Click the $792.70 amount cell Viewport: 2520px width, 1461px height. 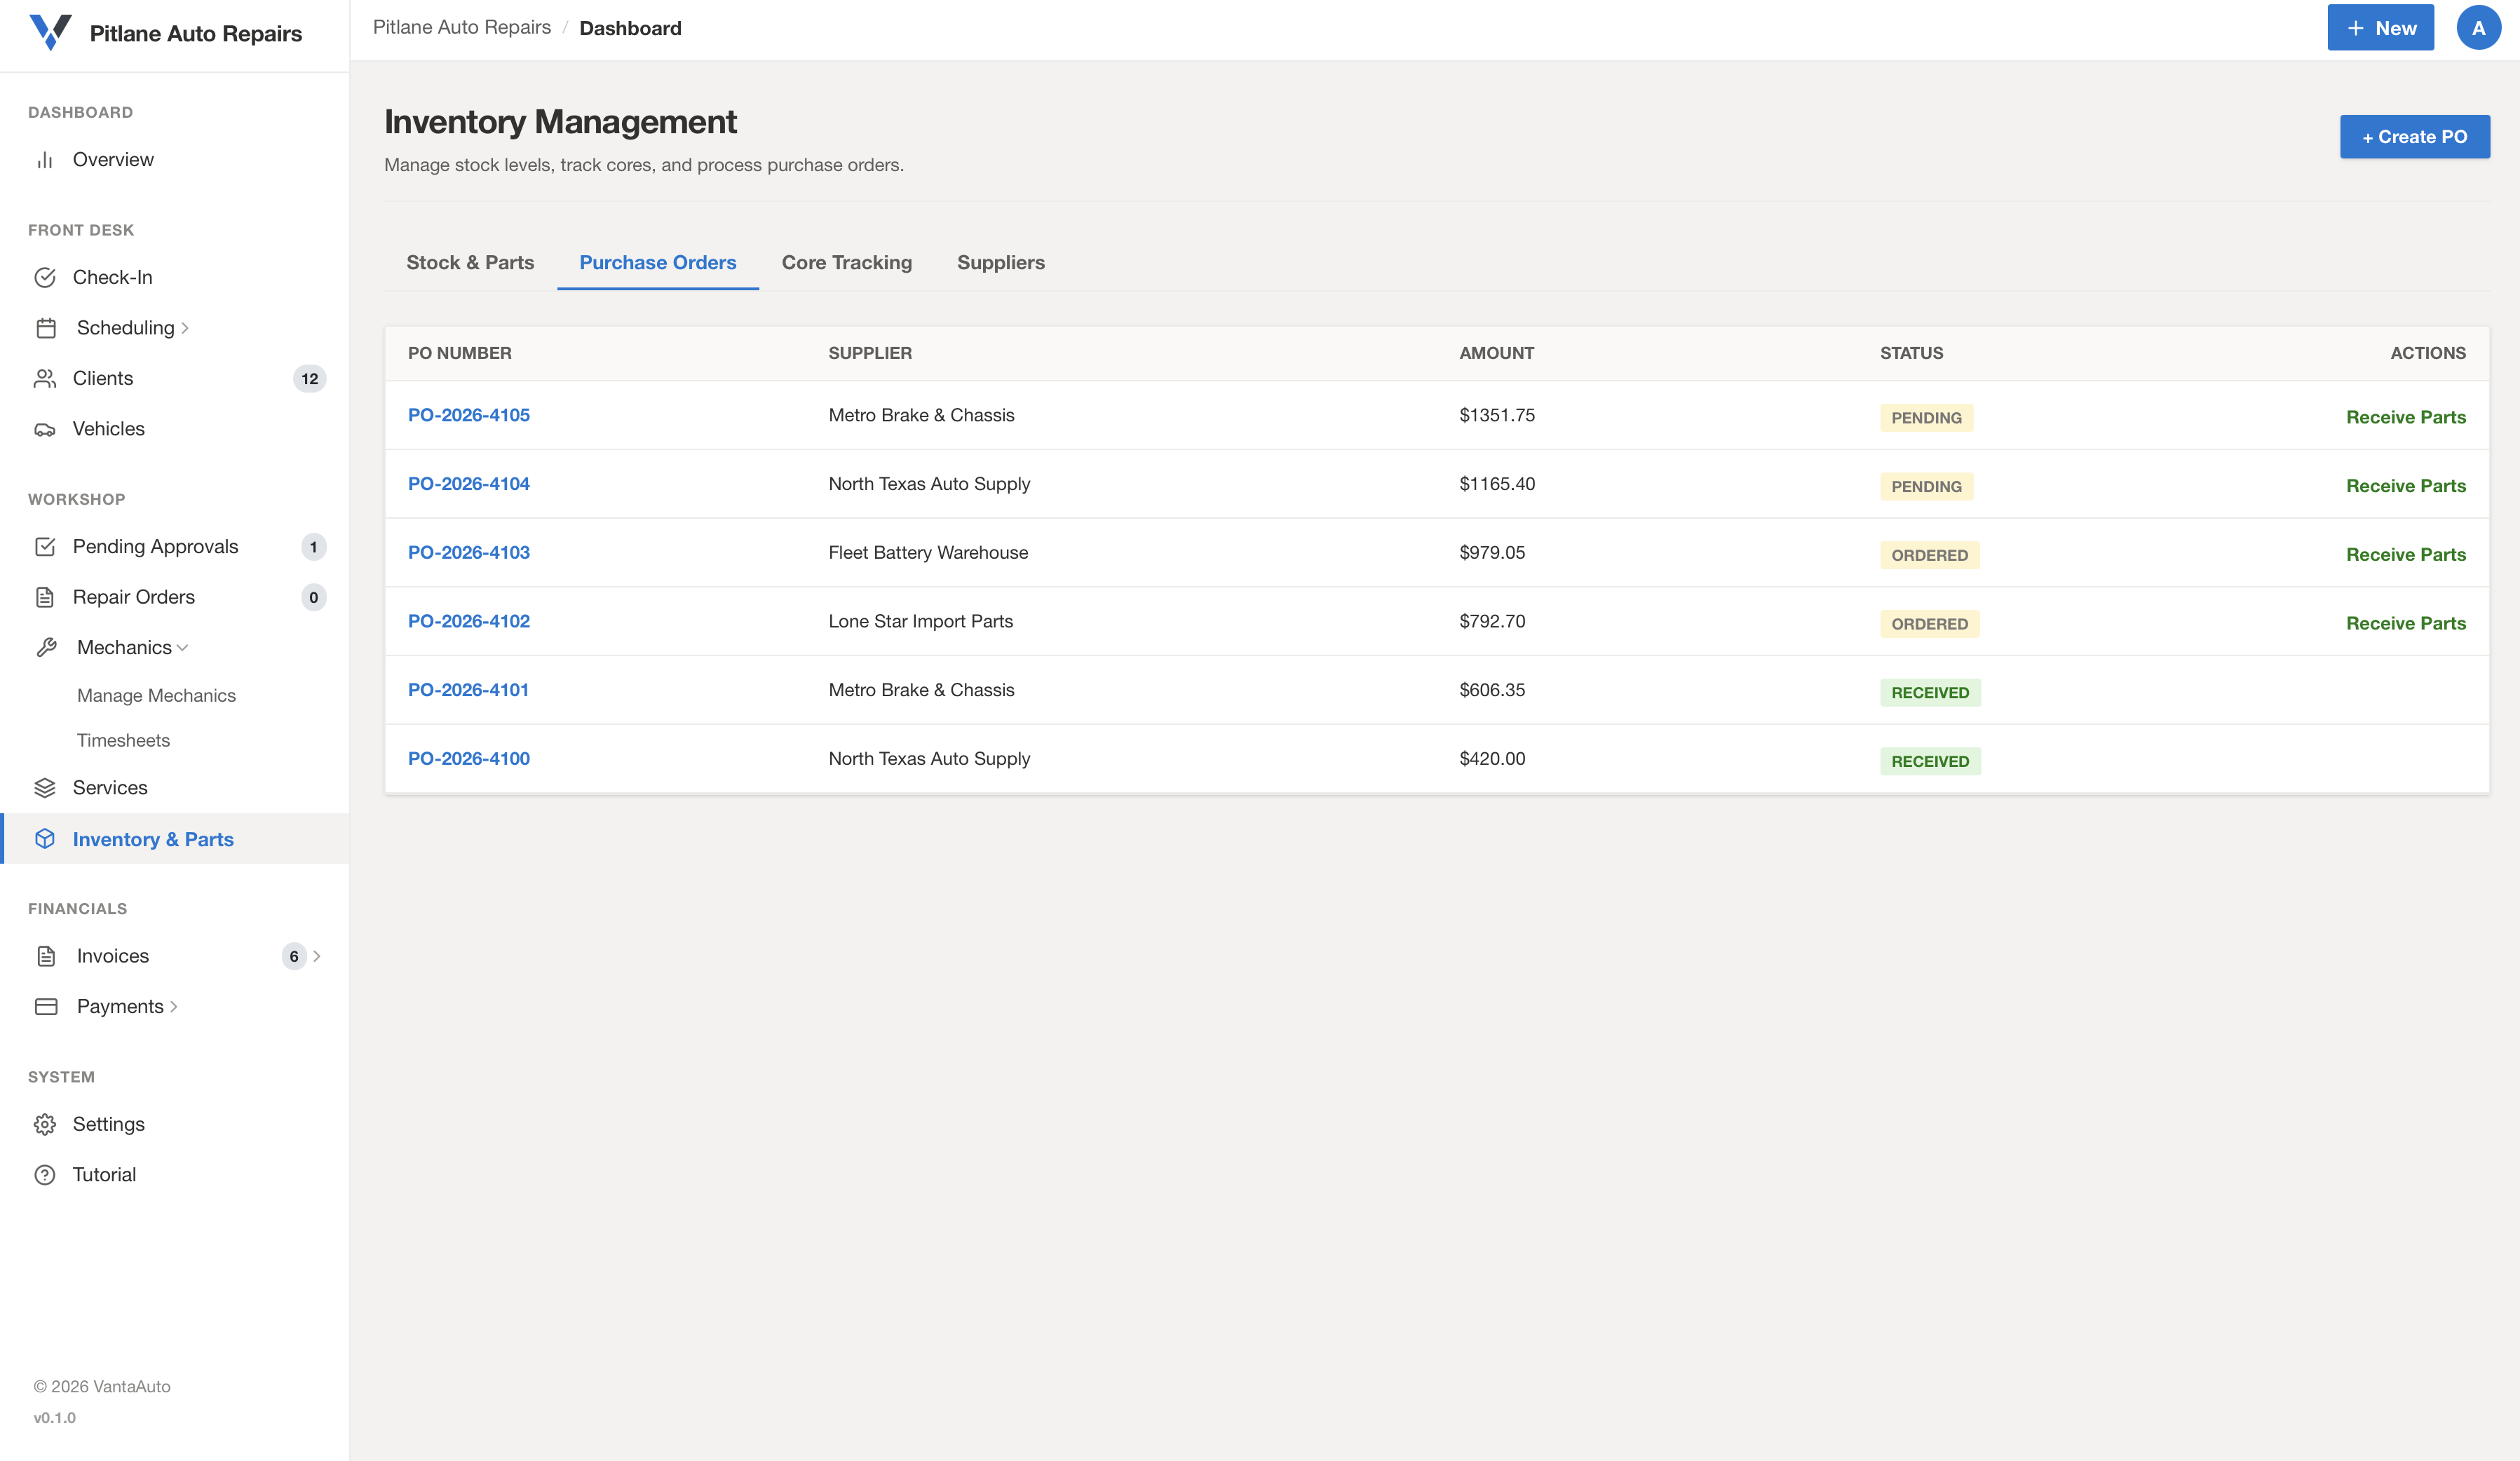coord(1492,621)
